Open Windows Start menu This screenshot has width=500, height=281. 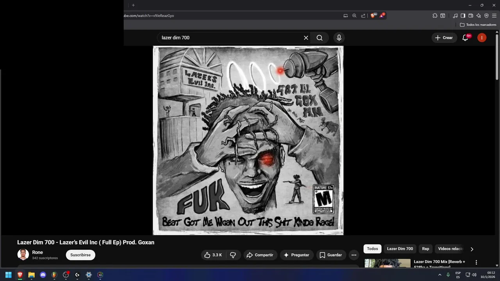tap(8, 275)
